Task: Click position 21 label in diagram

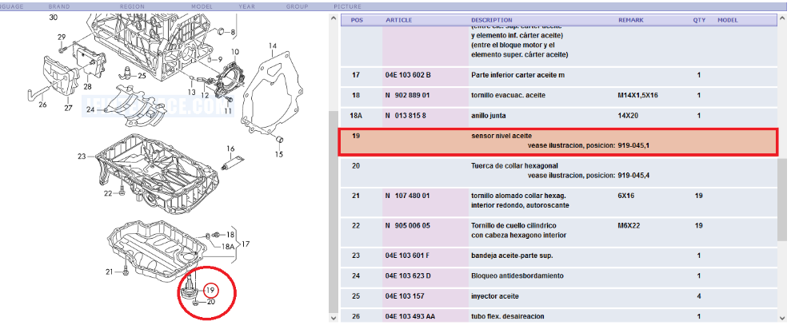Action: coord(110,272)
